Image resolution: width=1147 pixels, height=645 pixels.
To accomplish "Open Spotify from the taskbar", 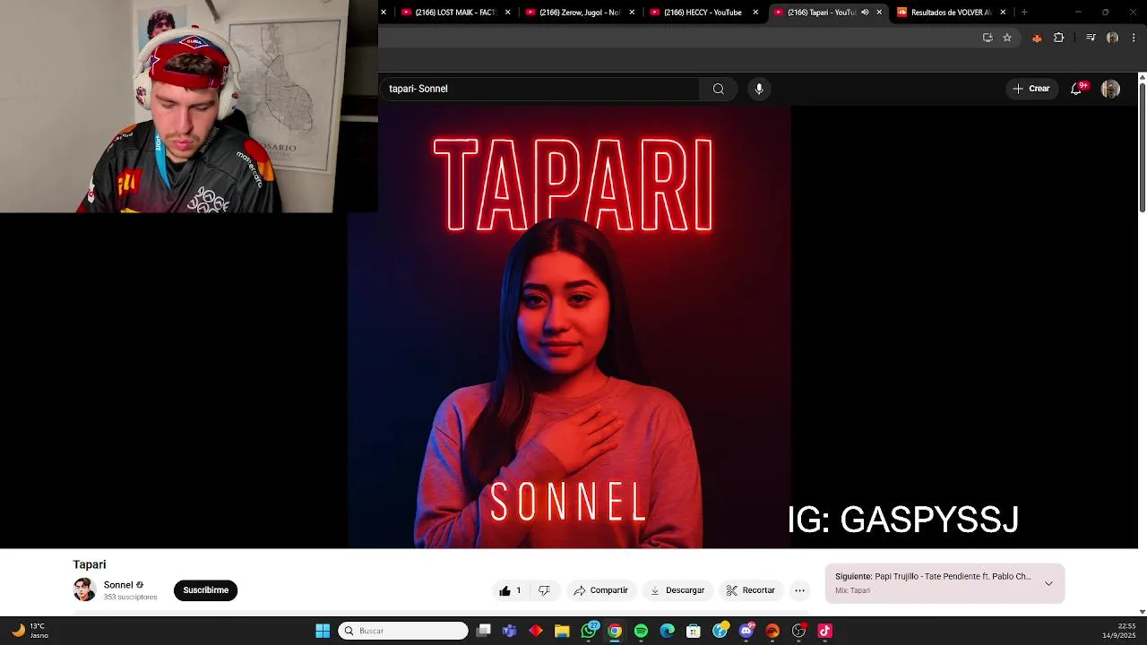I will click(x=641, y=631).
